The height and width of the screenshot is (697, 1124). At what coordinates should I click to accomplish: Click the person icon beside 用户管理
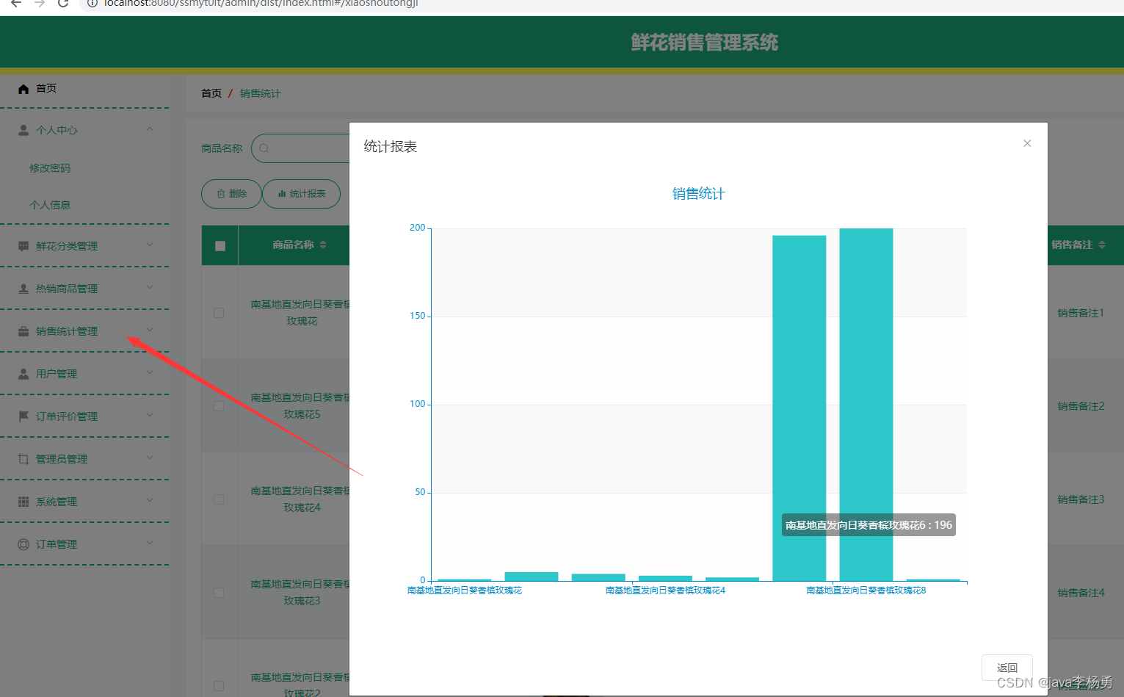pos(23,374)
